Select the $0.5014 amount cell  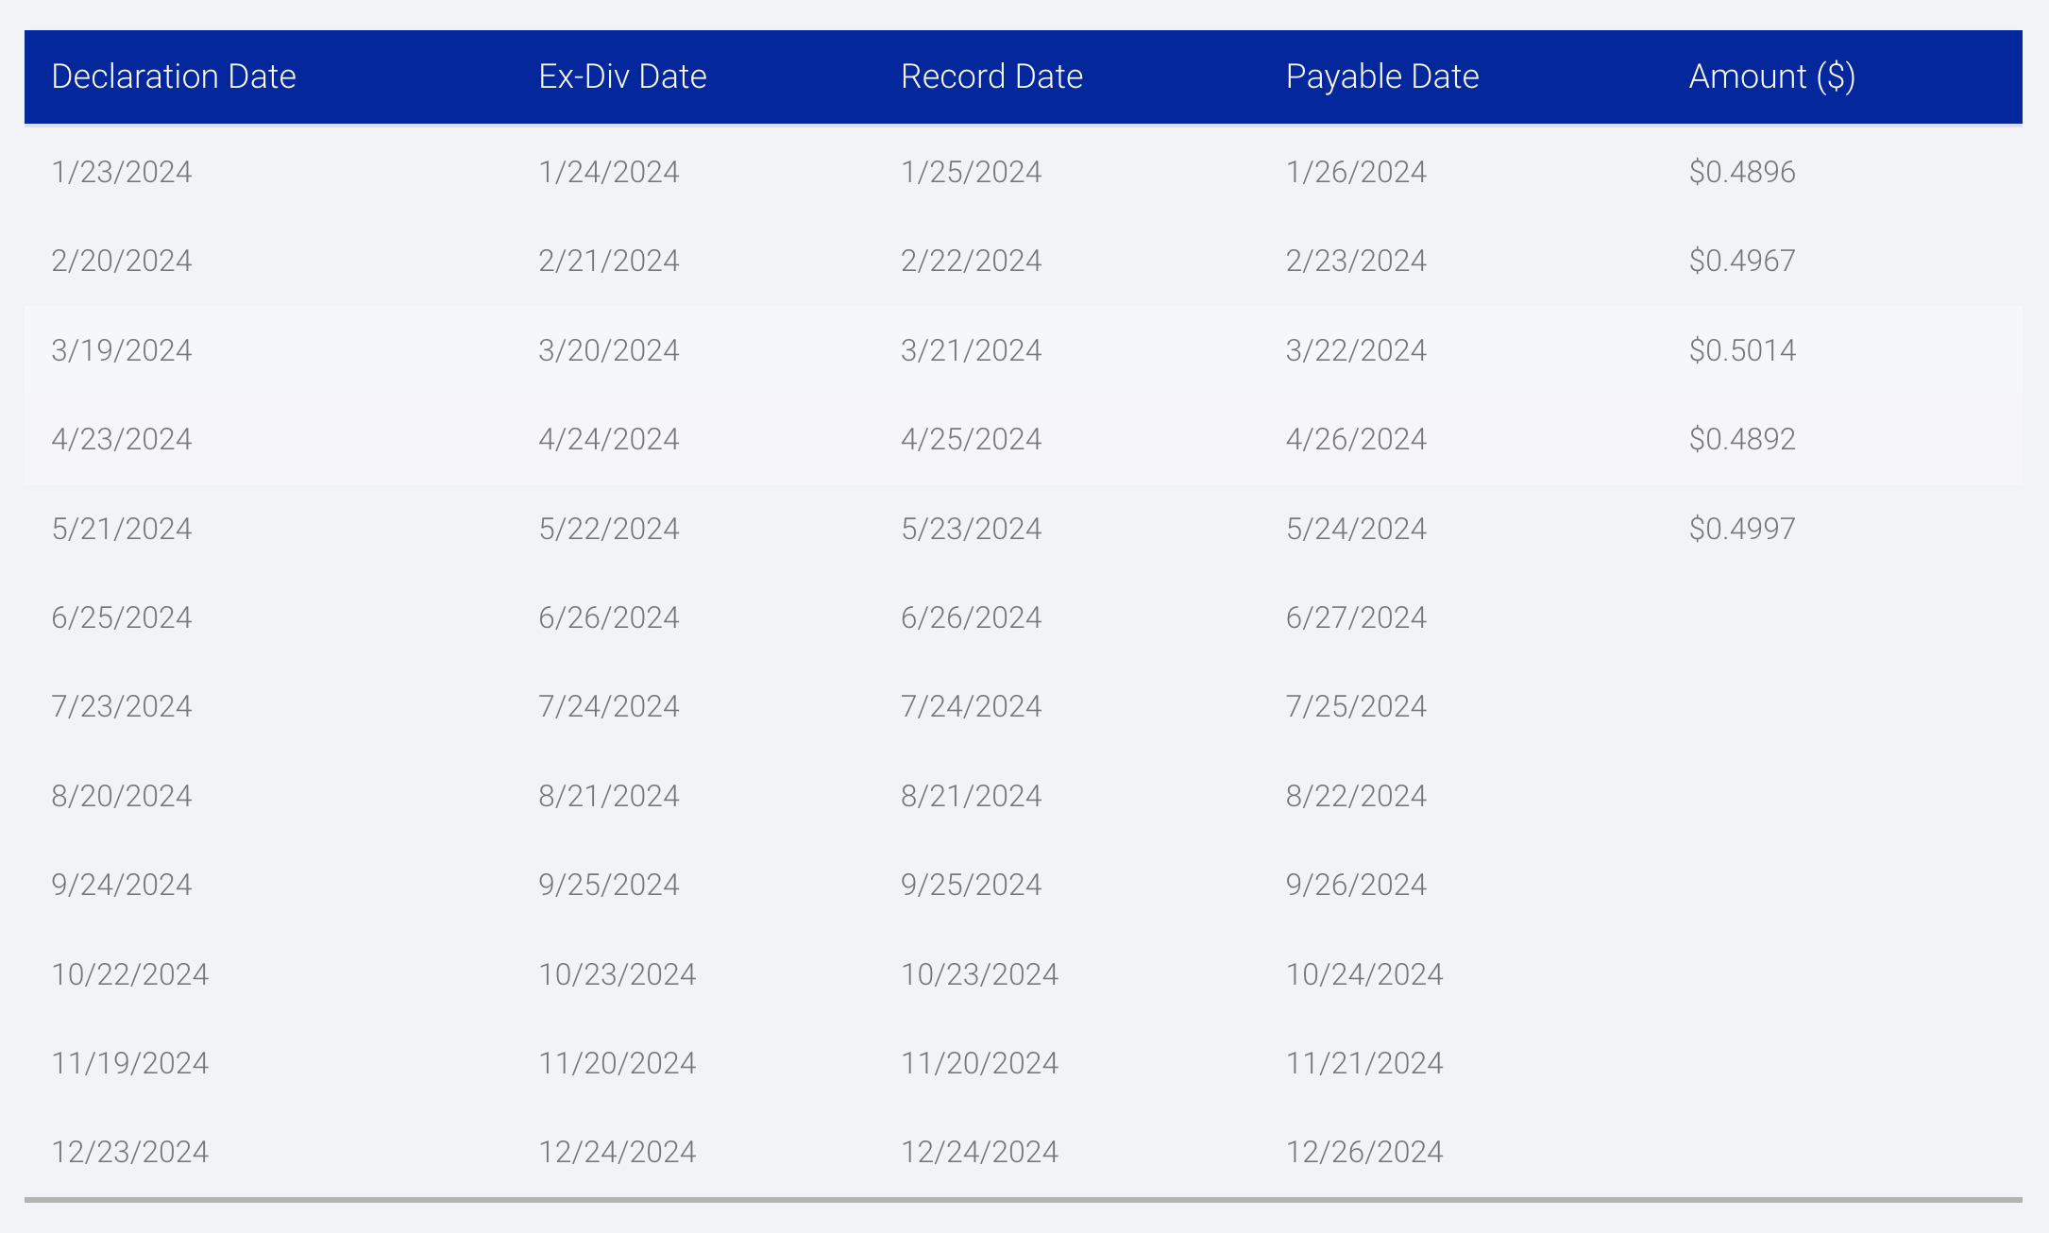(1741, 350)
